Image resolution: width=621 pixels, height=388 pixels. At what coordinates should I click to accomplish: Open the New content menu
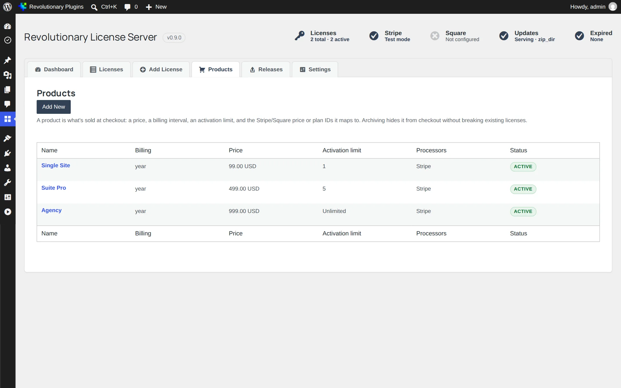click(x=156, y=7)
